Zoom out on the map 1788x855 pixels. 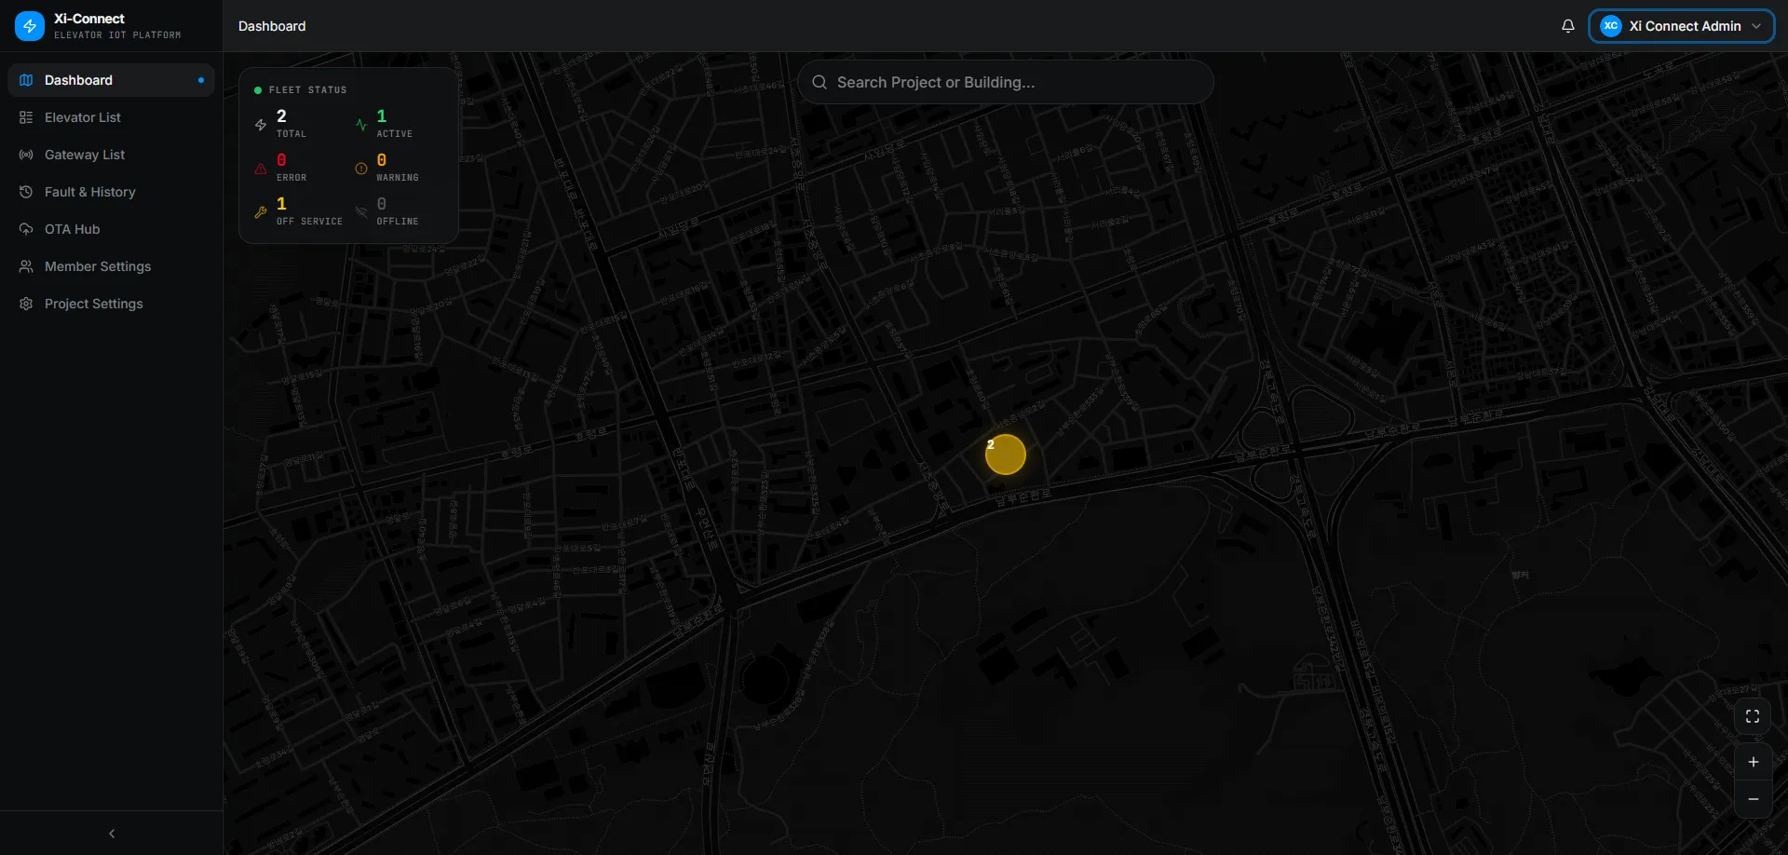click(x=1753, y=799)
